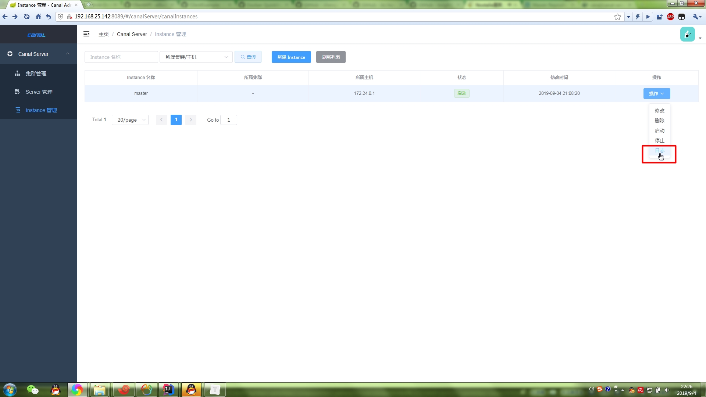Open IntelliJ IDEA from taskbar

pos(168,389)
